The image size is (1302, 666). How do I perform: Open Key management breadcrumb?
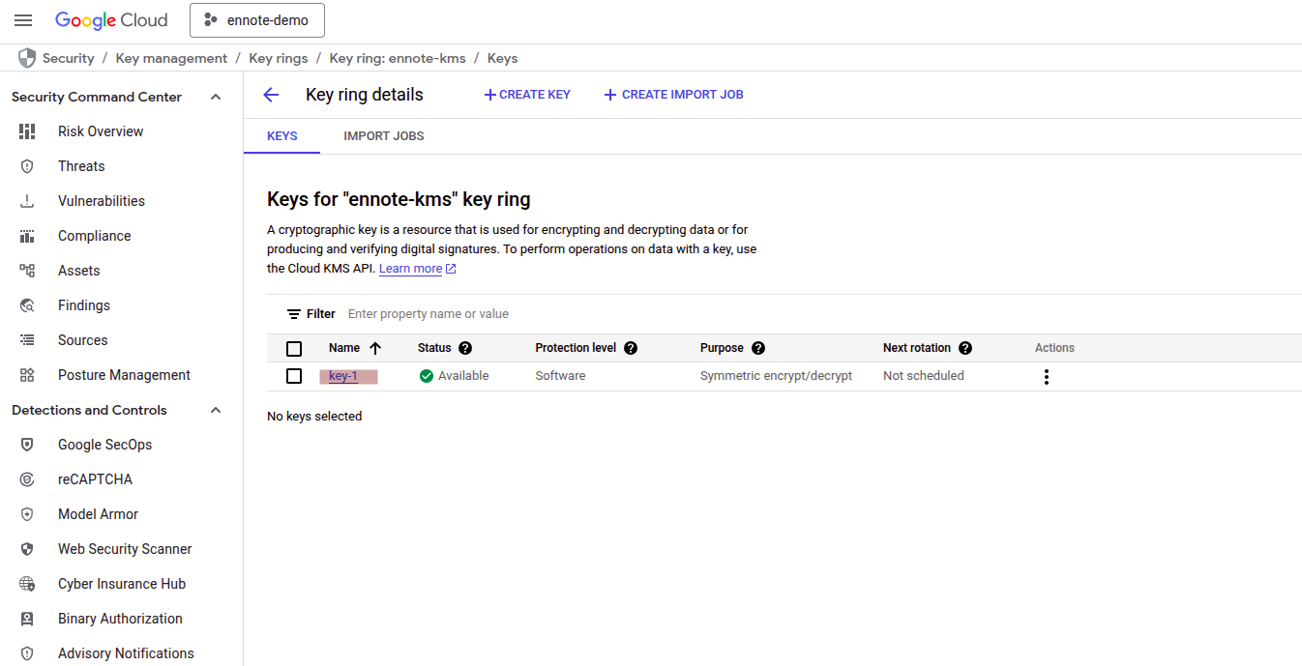(x=171, y=58)
